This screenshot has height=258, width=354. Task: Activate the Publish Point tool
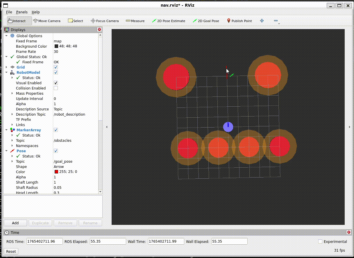(x=239, y=21)
